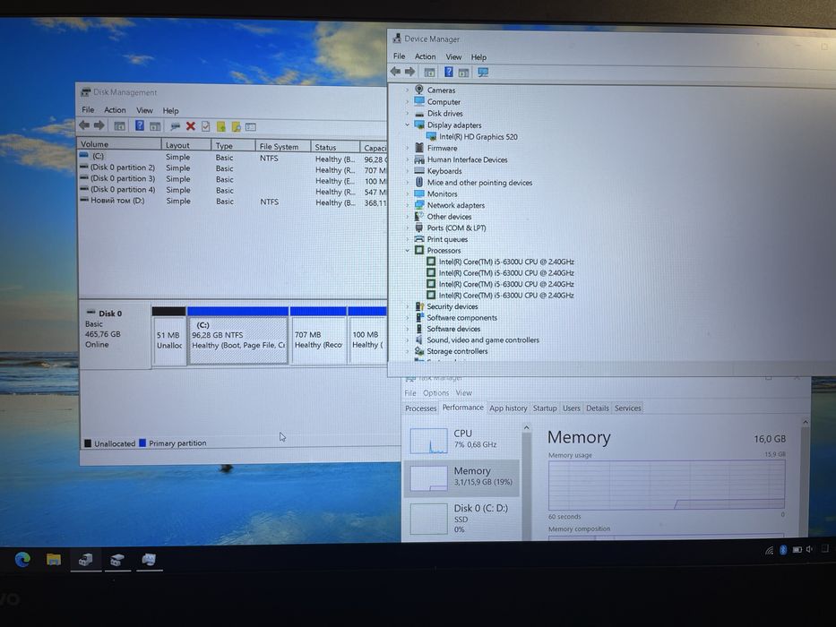
Task: Click Forward arrow in Device Manager toolbar
Action: (x=410, y=72)
